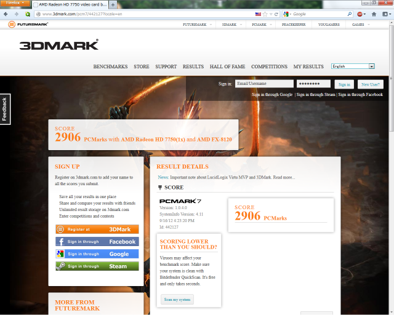
Task: Choose a search engine via the Google icon dropdown
Action: tap(287, 14)
